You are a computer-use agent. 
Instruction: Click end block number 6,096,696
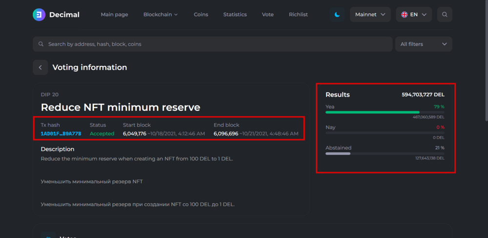click(x=226, y=134)
